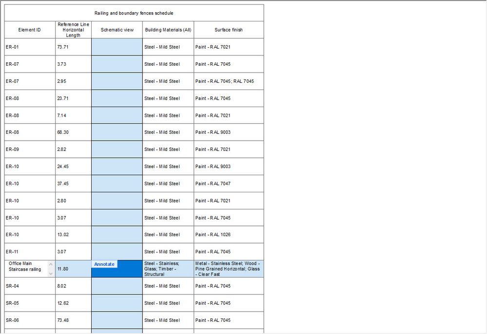The width and height of the screenshot is (487, 334).
Task: Click the up arrow in the Office Main Staircase cell
Action: point(51,264)
